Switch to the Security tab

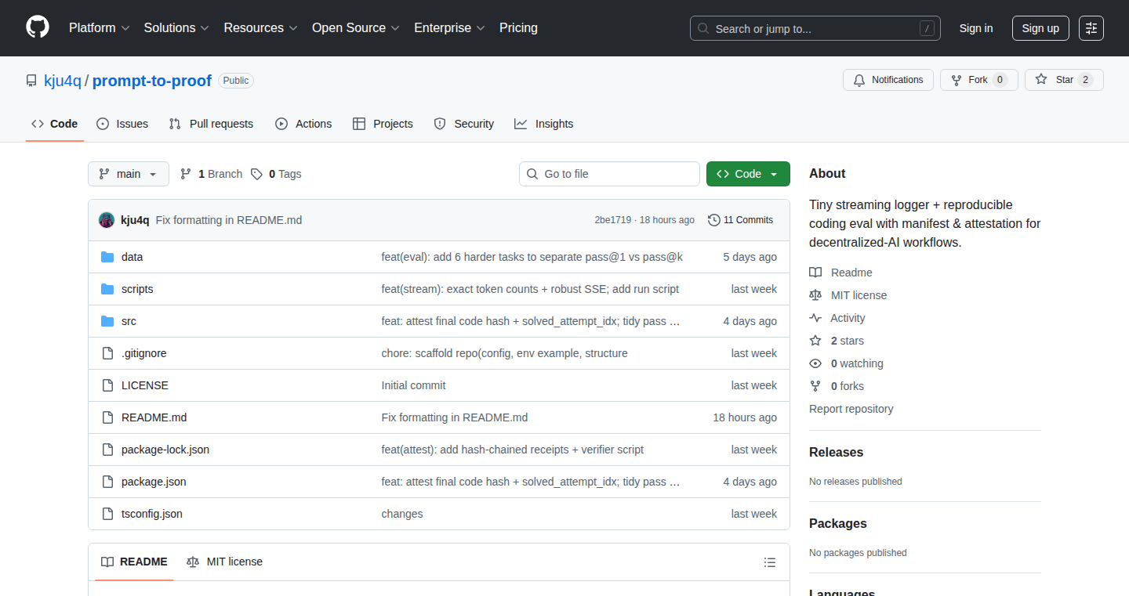tap(463, 124)
